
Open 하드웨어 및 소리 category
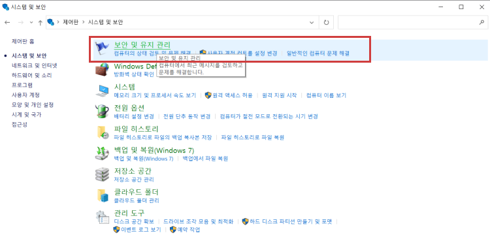pyautogui.click(x=31, y=75)
